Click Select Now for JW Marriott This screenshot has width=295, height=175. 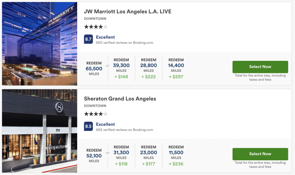point(260,67)
